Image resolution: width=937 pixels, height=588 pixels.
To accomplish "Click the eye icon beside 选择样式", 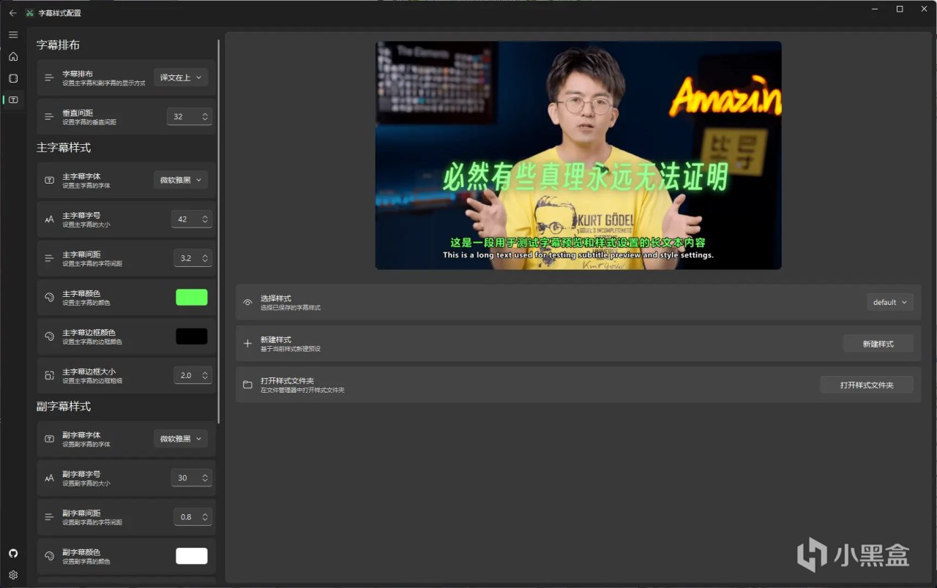I will click(x=247, y=302).
